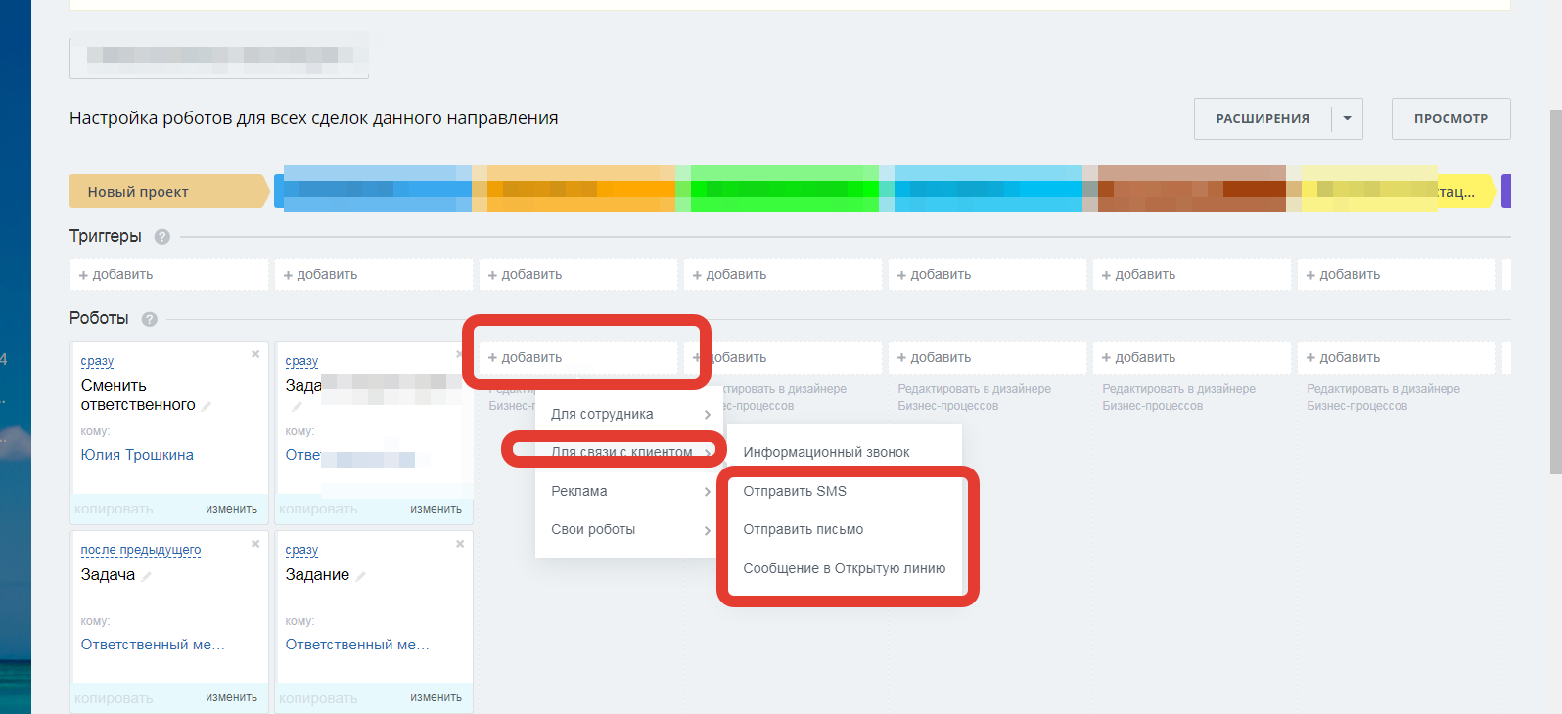Click the pencil icon next to Сменить ответственного

(207, 406)
